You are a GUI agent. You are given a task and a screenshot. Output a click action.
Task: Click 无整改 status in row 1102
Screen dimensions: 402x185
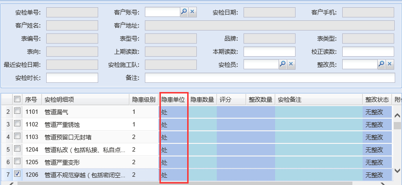pos(377,124)
